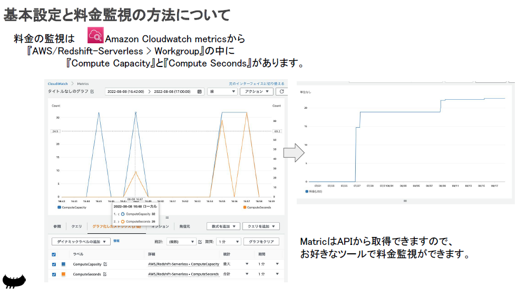Toggle the select-all metrics checkbox
517x295 pixels.
tap(54, 254)
